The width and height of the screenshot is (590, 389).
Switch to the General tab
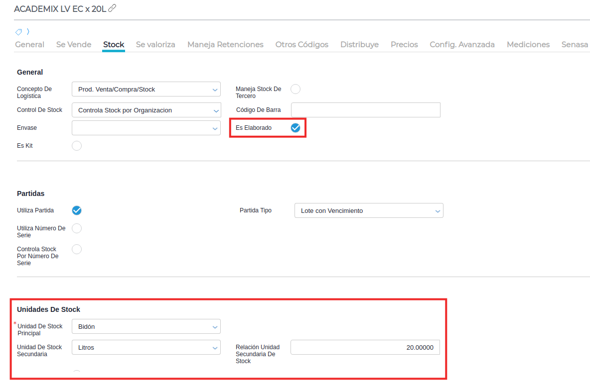click(x=29, y=45)
